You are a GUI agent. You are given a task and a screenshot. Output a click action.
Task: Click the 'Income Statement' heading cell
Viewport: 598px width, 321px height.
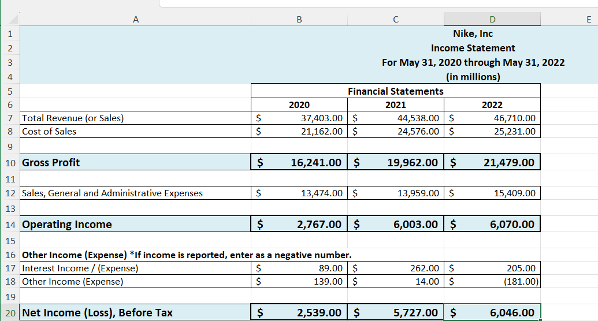[473, 48]
